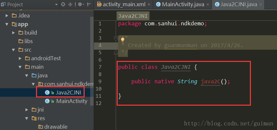
Task: Select the jni folder icon
Action: click(34, 110)
